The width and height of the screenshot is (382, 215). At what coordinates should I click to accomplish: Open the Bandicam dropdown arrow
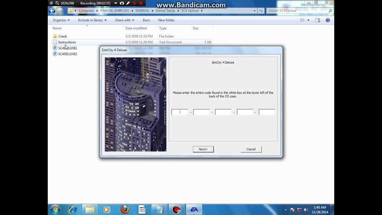tap(115, 3)
